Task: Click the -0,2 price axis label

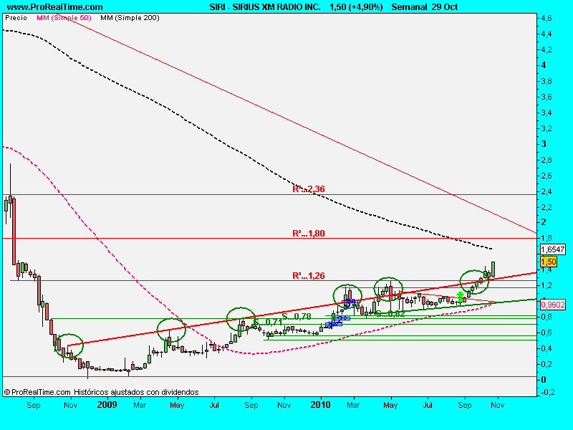Action: tap(547, 392)
